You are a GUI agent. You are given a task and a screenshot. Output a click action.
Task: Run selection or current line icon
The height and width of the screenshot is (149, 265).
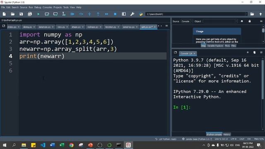click(64, 14)
